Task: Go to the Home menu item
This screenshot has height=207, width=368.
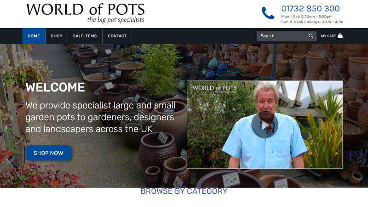Action: point(34,36)
